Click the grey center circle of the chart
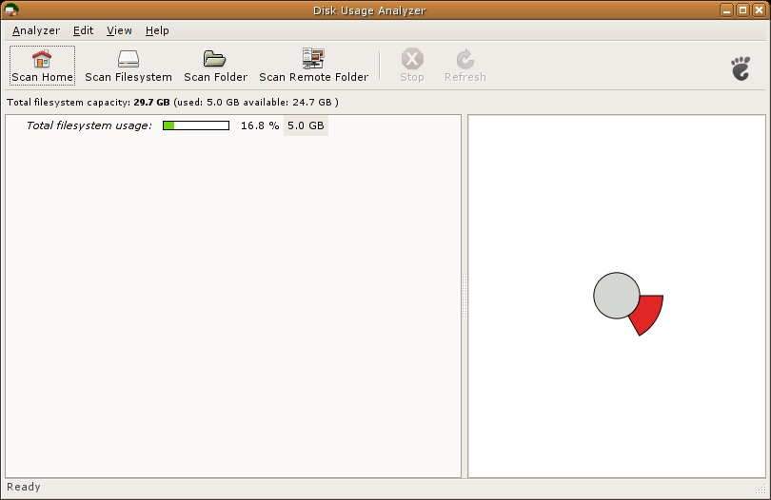771x500 pixels. (617, 296)
